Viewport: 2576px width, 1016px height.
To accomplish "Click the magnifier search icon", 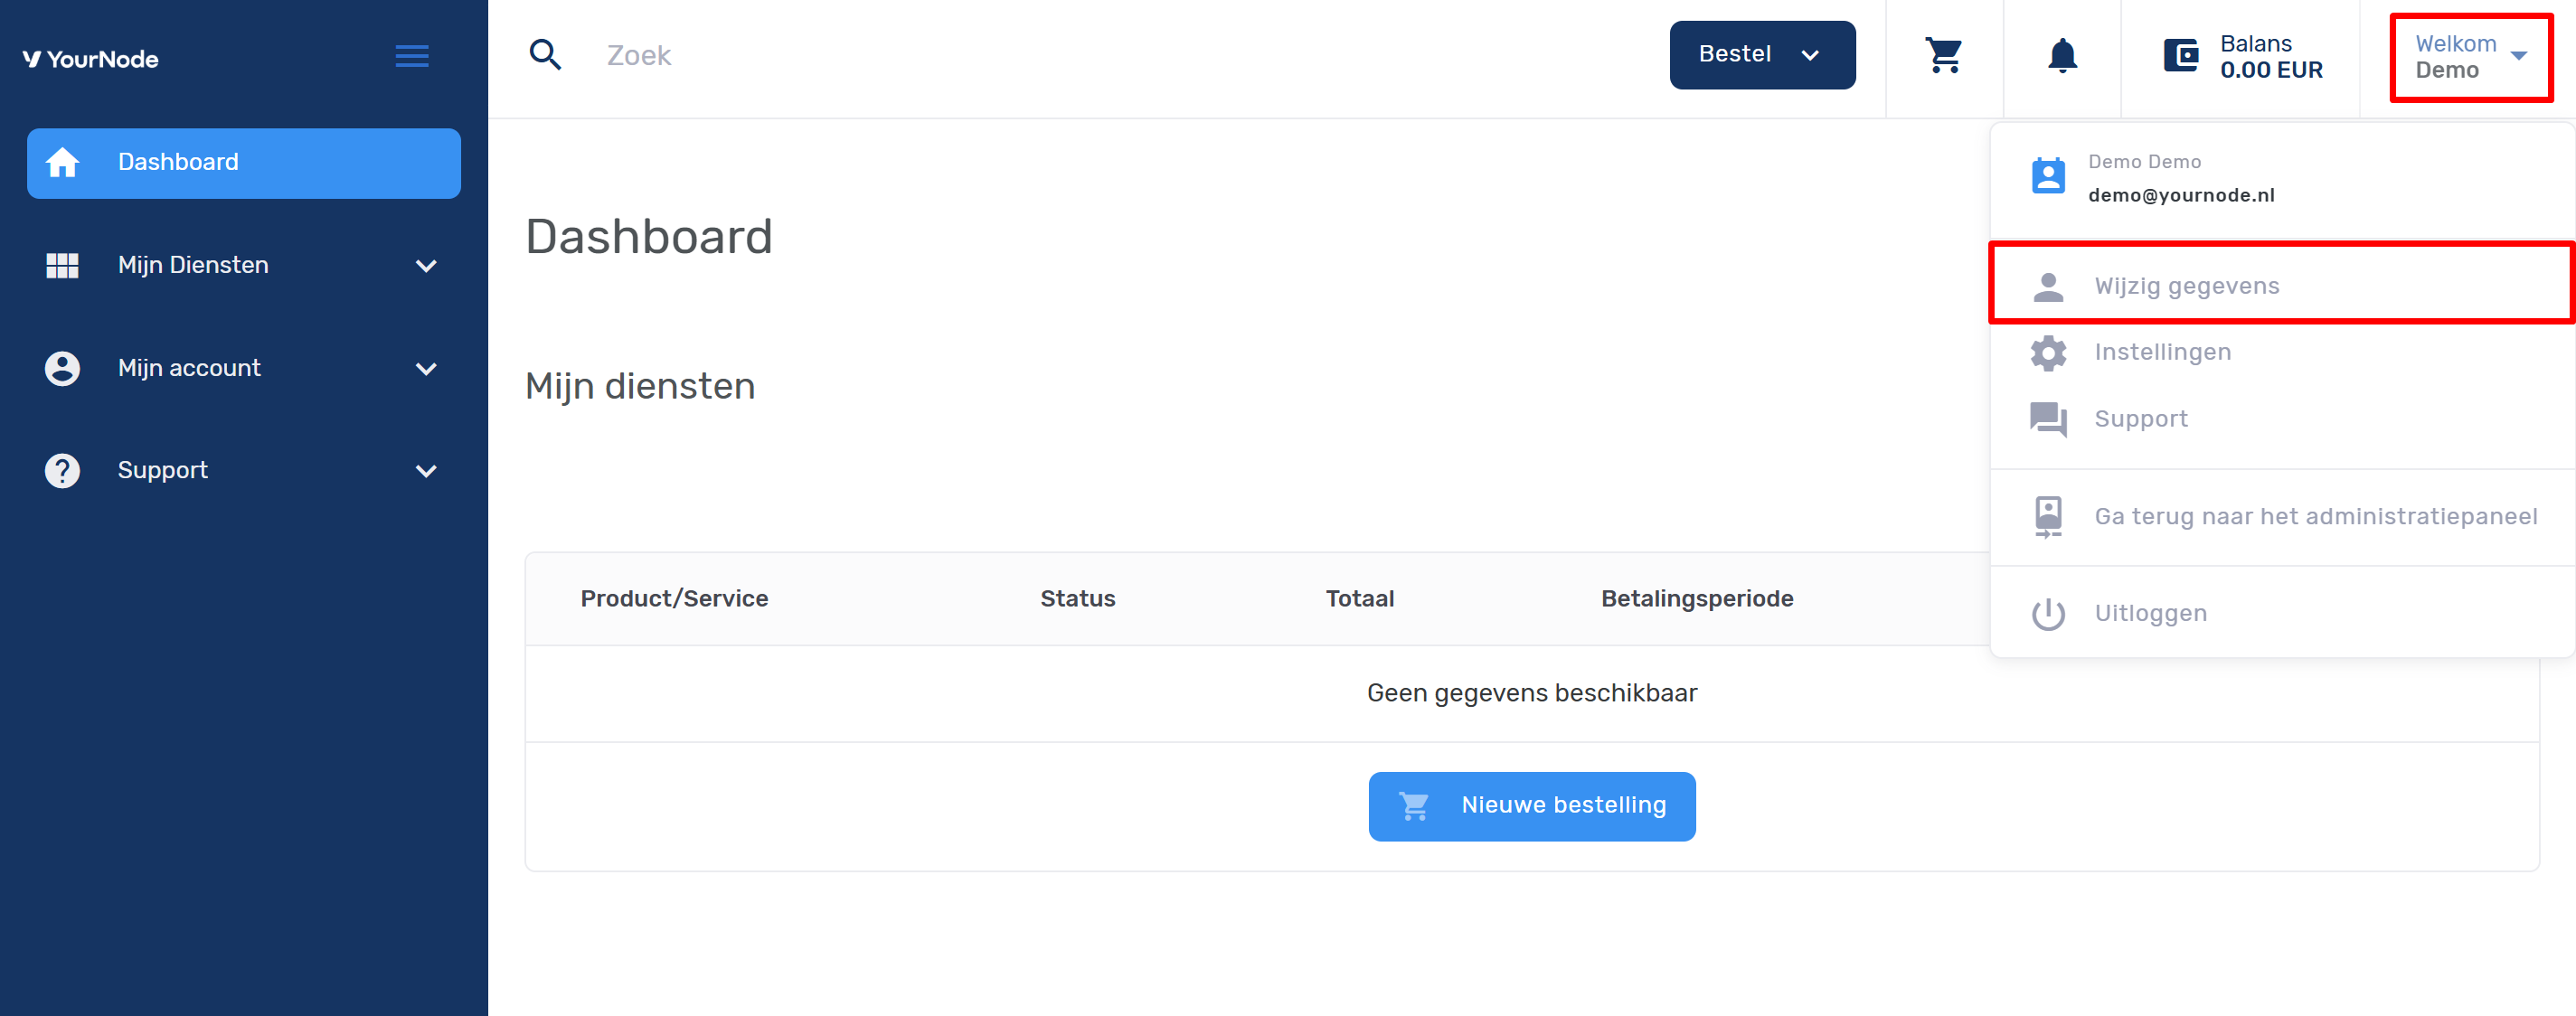I will tap(545, 55).
